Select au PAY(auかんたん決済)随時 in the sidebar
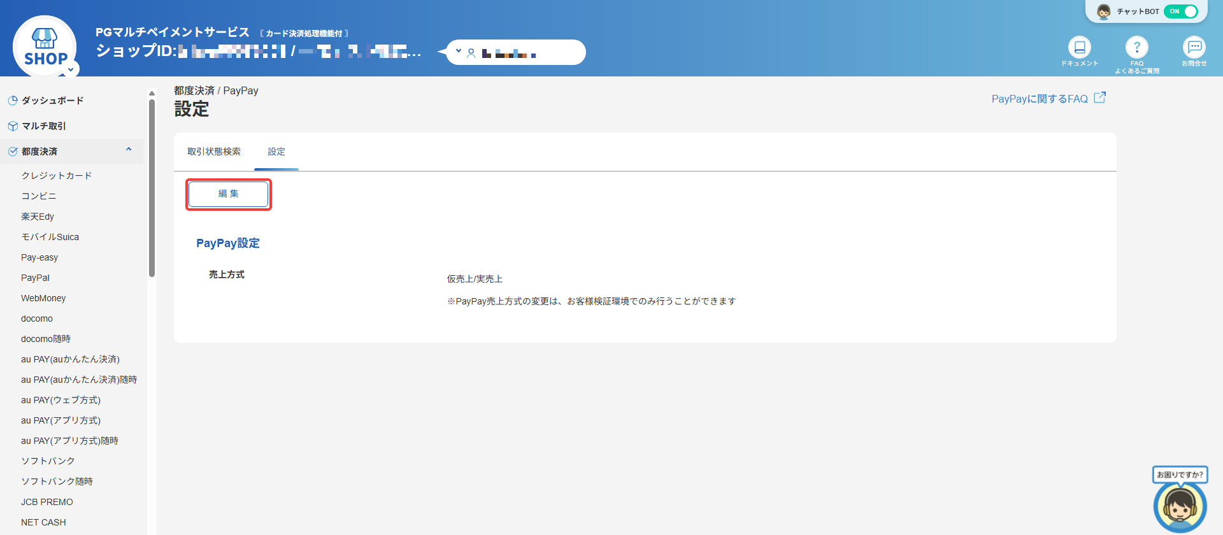Viewport: 1223px width, 535px height. 79,380
